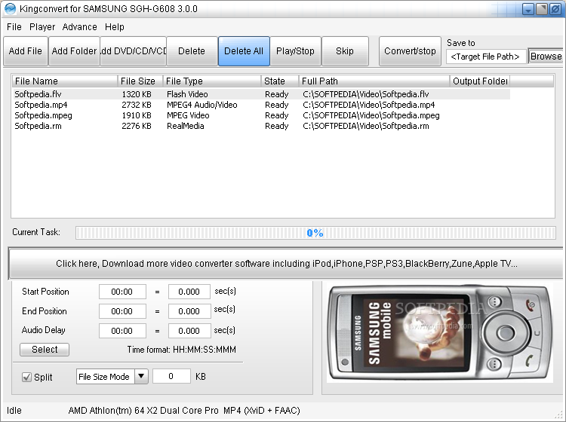Viewport: 566px width, 422px height.
Task: Click the End Position time field
Action: click(x=122, y=311)
